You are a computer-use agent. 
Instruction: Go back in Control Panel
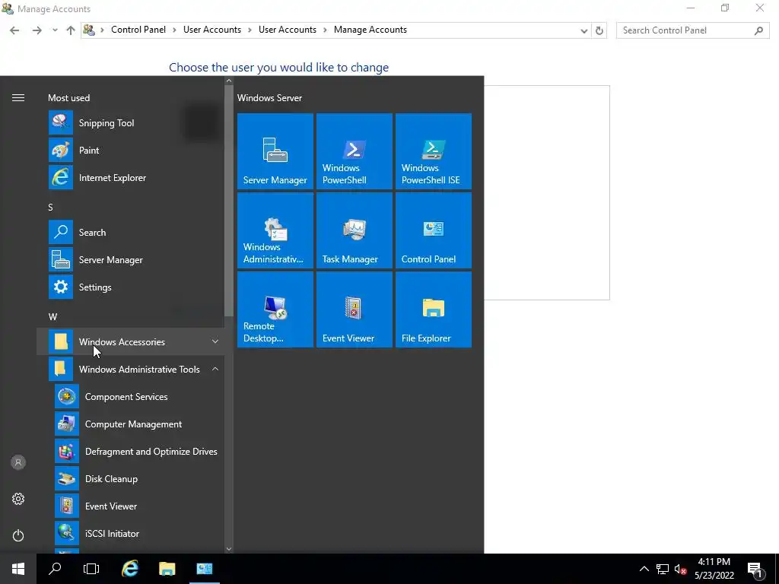14,30
